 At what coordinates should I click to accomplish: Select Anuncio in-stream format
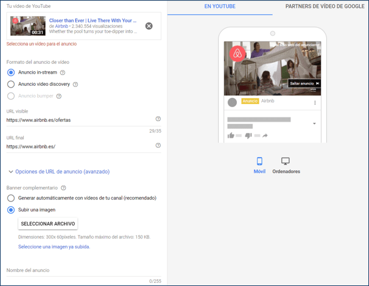11,72
